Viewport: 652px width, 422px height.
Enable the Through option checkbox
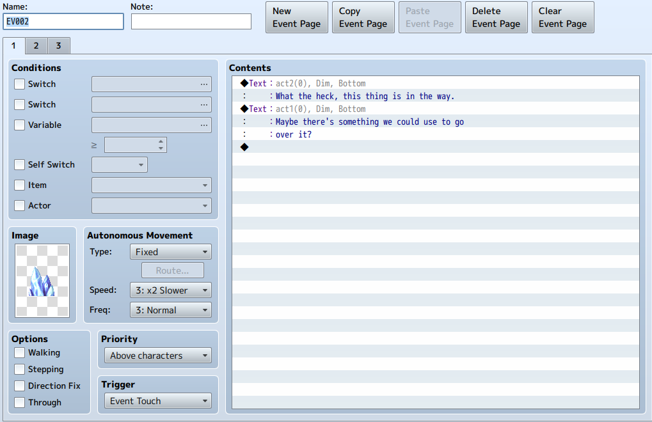pos(20,402)
